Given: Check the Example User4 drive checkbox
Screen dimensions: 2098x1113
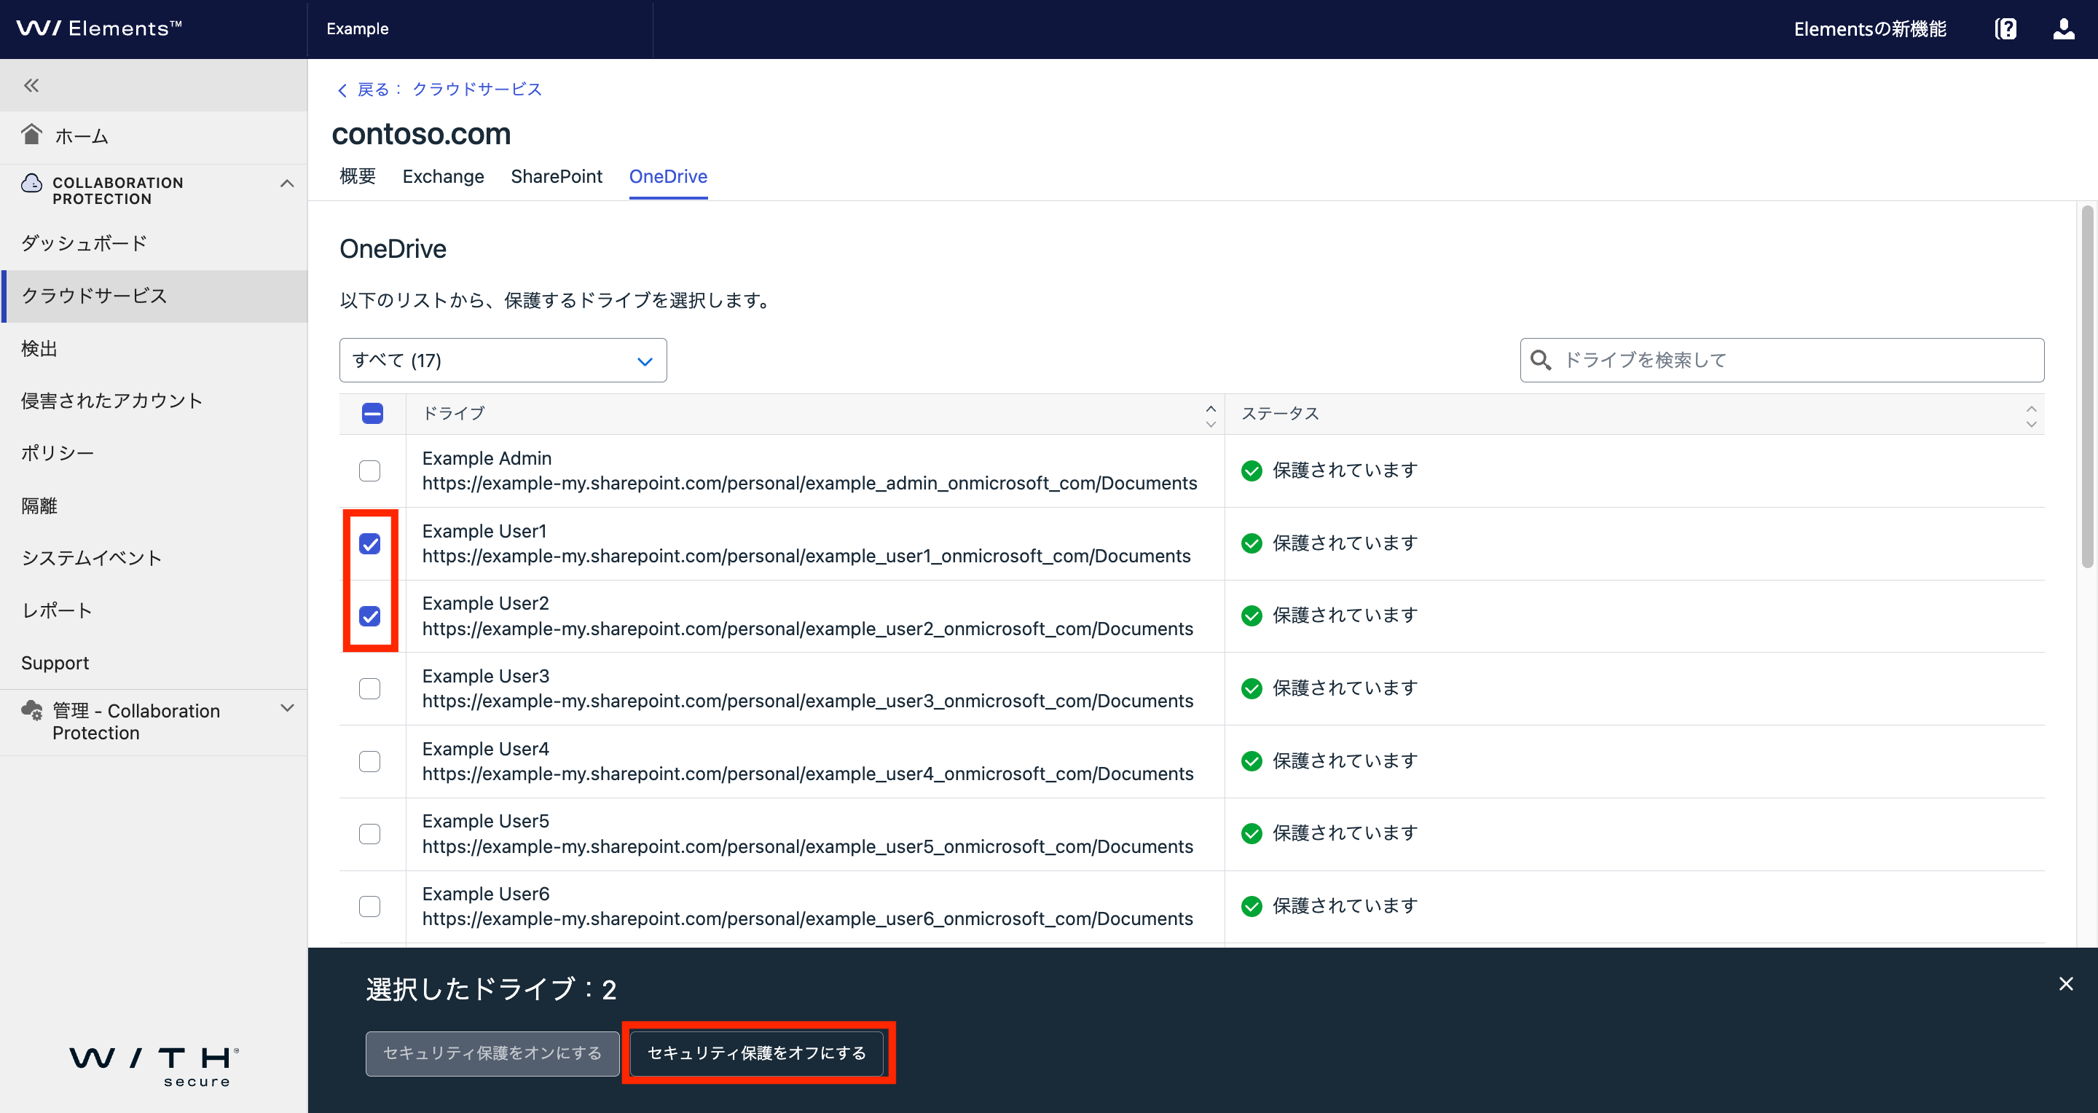Looking at the screenshot, I should pos(370,761).
